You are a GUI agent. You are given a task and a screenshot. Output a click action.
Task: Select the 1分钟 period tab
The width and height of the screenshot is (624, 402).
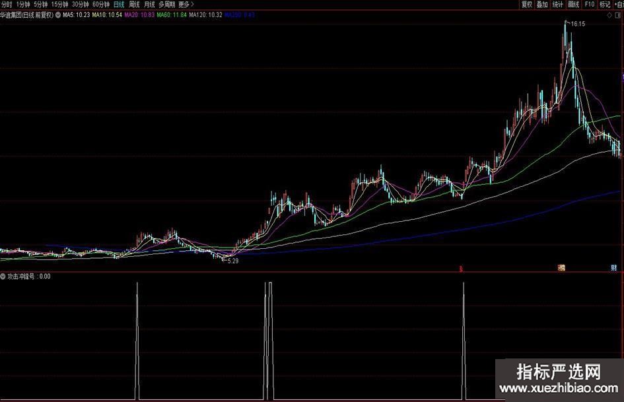tap(23, 5)
